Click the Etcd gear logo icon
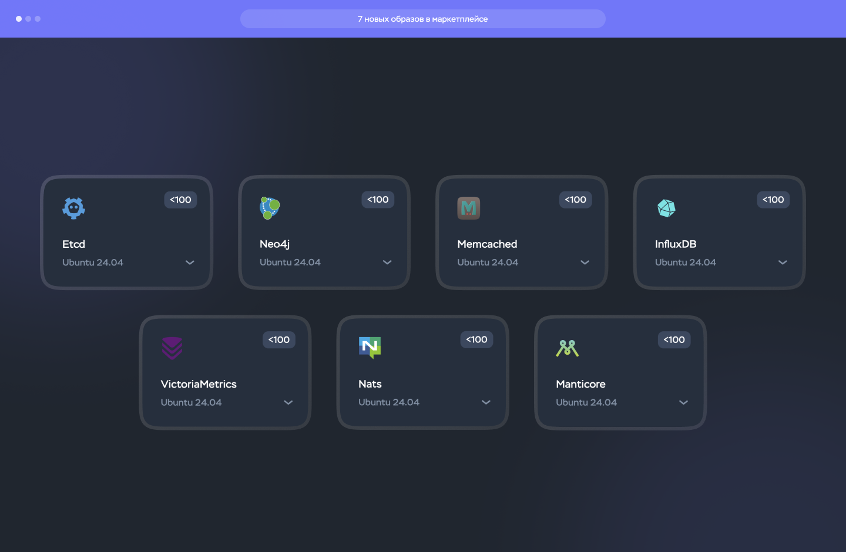Viewport: 846px width, 552px height. click(x=73, y=208)
